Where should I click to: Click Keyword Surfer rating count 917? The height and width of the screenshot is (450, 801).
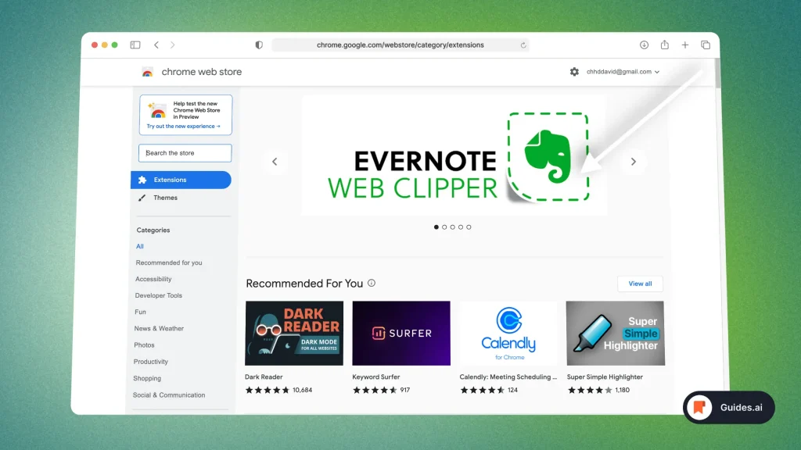pyautogui.click(x=405, y=390)
